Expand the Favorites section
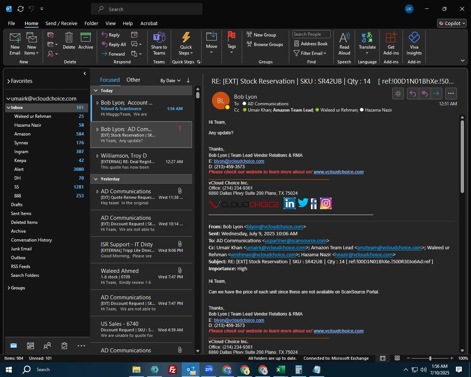Image resolution: width=471 pixels, height=377 pixels. coord(8,81)
